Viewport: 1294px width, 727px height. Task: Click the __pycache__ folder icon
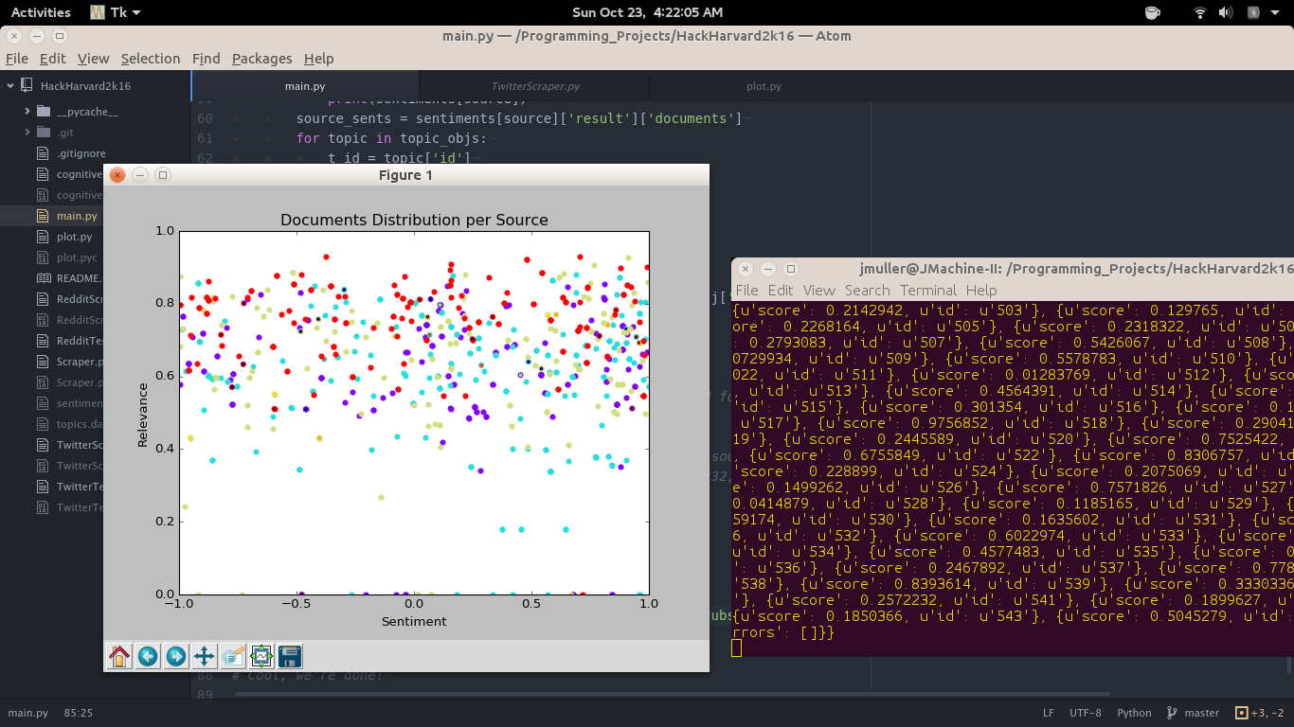coord(44,112)
